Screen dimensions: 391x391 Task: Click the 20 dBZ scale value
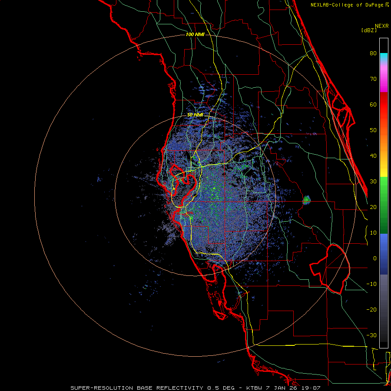pos(373,207)
